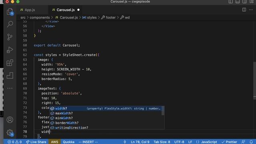The width and height of the screenshot is (256, 144).
Task: Click Ln 78, Col 9 cursor position
Action: pos(140,142)
